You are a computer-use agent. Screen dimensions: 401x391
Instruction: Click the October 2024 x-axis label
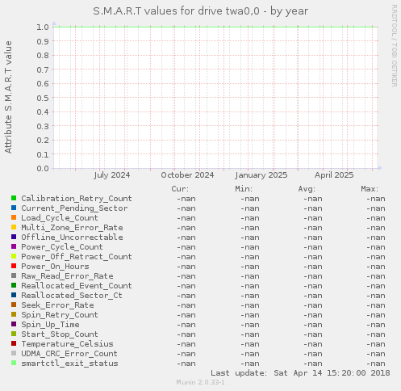(187, 175)
